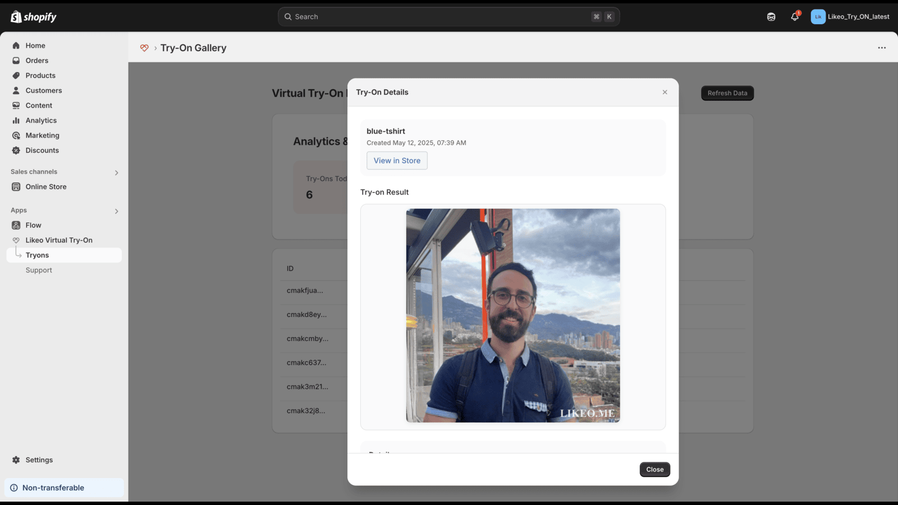Go to Orders in the sidebar
The image size is (898, 505).
coord(37,61)
